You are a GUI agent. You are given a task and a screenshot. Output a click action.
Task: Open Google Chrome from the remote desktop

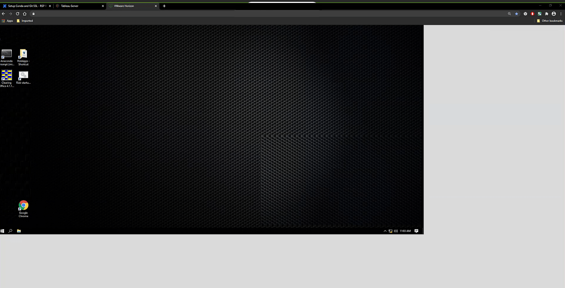click(x=23, y=206)
